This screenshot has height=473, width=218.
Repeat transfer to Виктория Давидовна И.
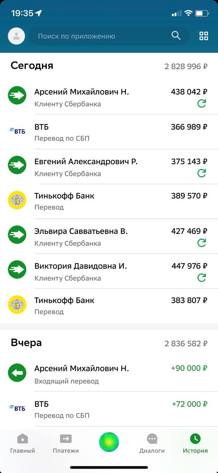201,278
